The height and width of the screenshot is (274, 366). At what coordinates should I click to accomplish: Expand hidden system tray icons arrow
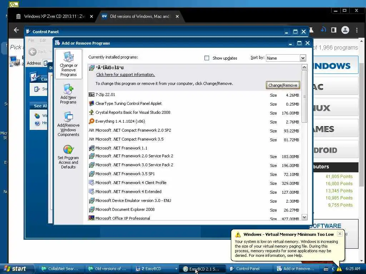pos(333,269)
